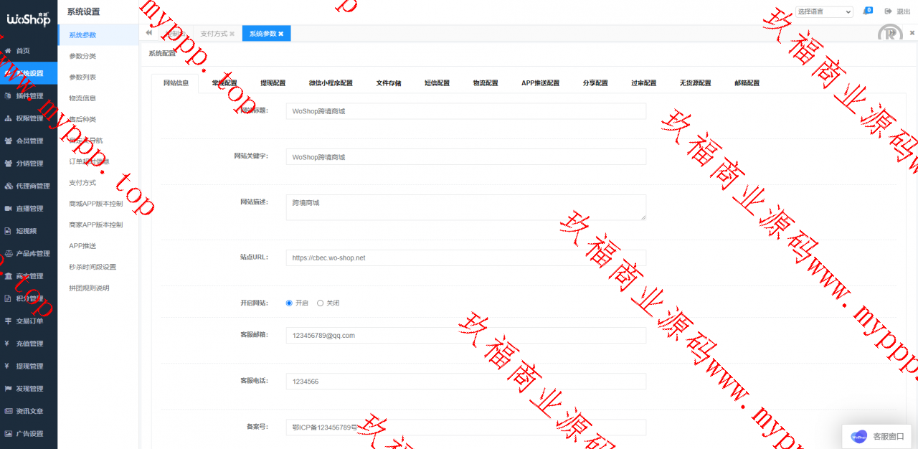Close the 支付方式 tab

(232, 34)
